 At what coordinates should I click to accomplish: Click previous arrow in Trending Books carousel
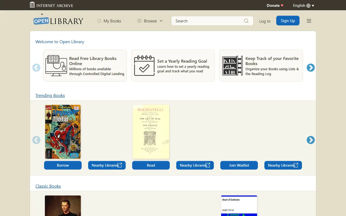click(36, 140)
